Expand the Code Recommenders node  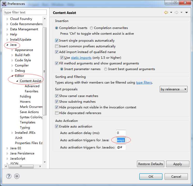coord(7,24)
